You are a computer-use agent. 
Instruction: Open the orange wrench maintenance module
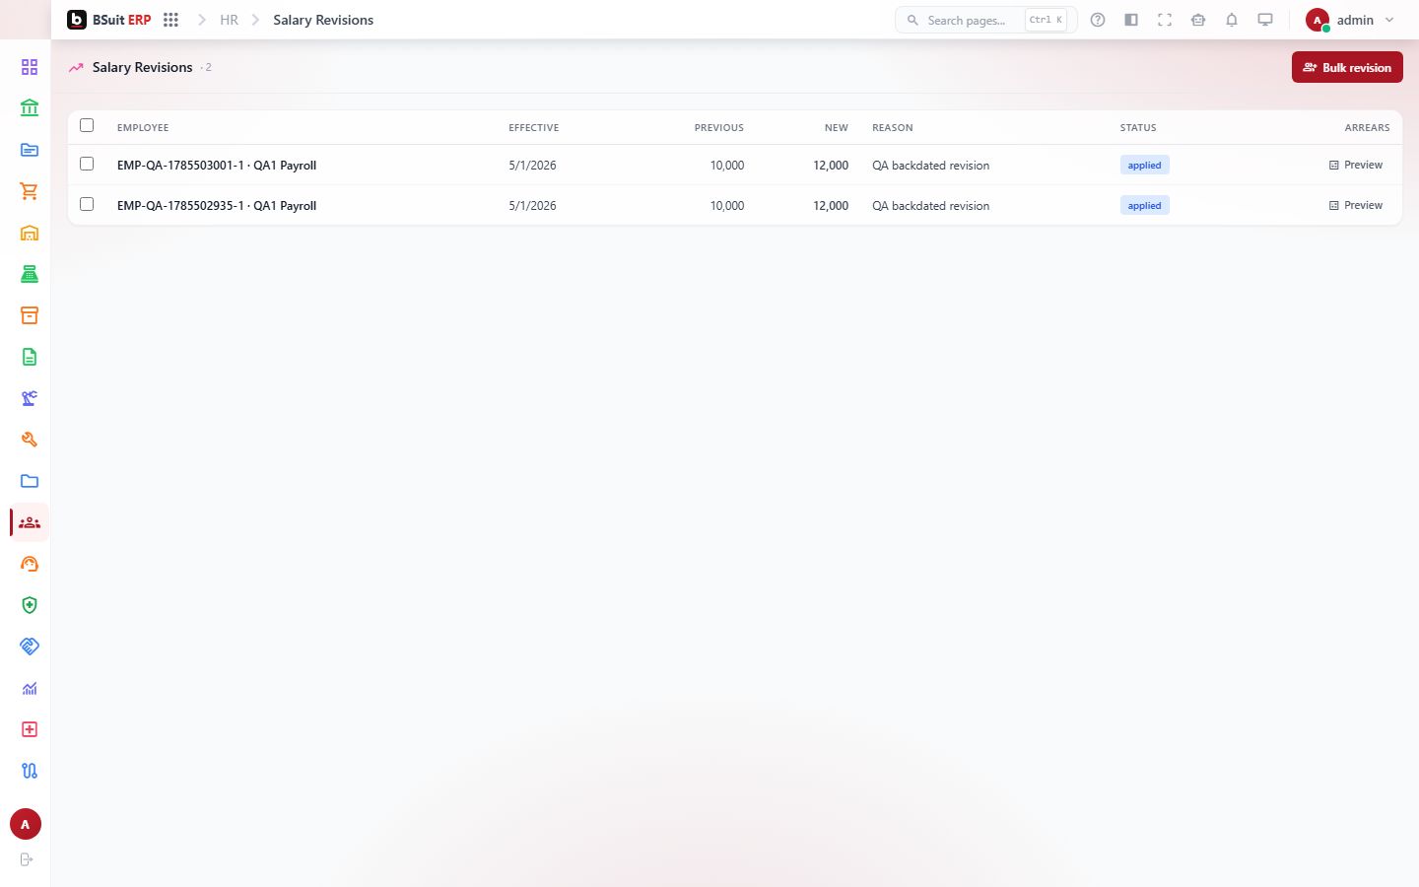(30, 440)
